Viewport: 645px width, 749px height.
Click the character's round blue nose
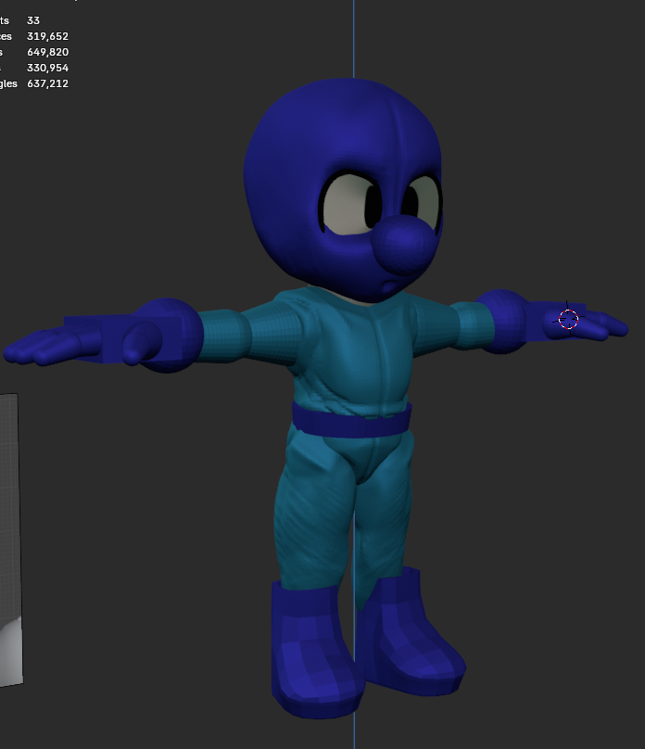point(403,244)
